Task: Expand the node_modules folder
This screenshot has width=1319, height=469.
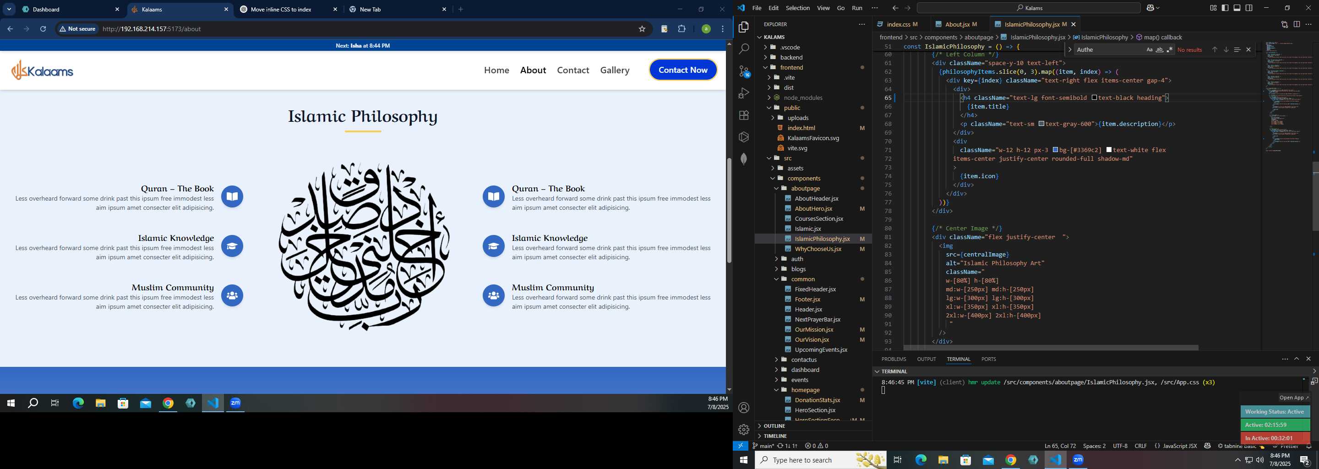Action: tap(812, 98)
